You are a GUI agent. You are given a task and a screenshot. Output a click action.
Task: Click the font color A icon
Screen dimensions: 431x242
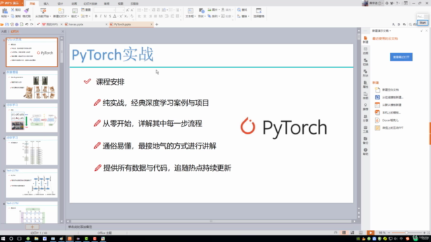pyautogui.click(x=115, y=16)
